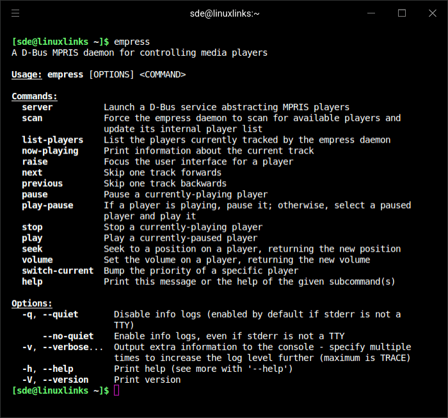Click the 'list-players' command name
Image resolution: width=448 pixels, height=418 pixels.
click(52, 140)
